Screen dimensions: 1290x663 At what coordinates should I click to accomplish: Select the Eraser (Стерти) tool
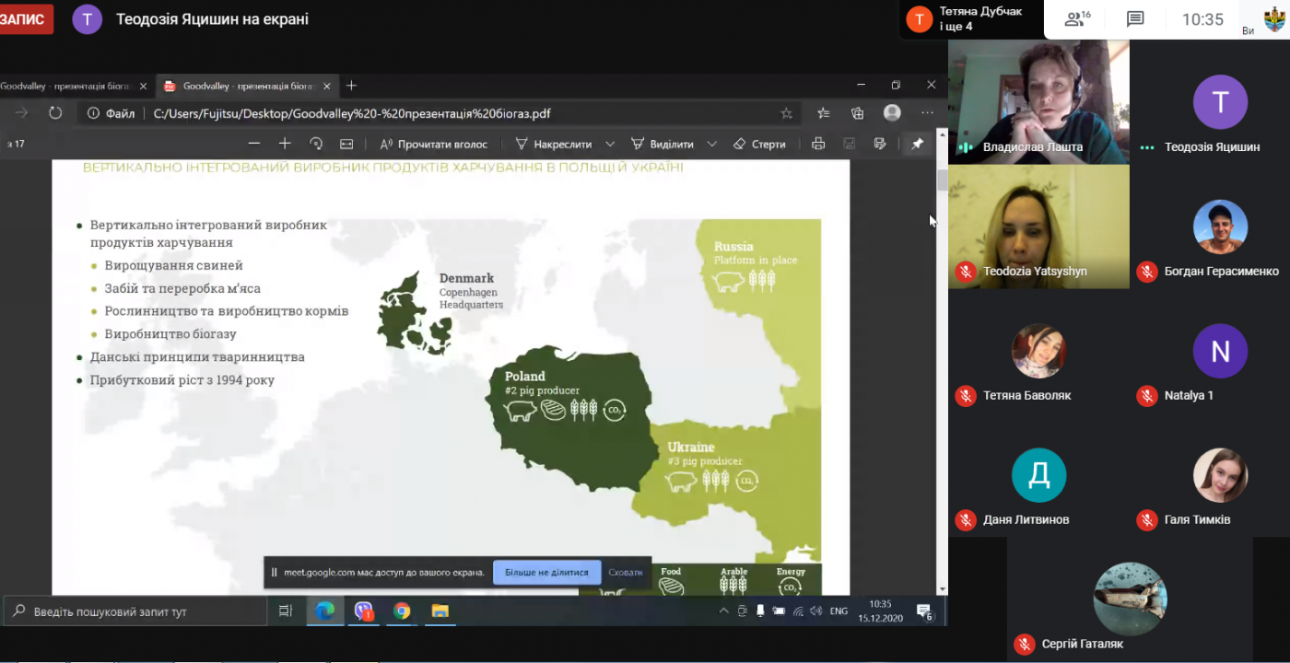[x=759, y=144]
